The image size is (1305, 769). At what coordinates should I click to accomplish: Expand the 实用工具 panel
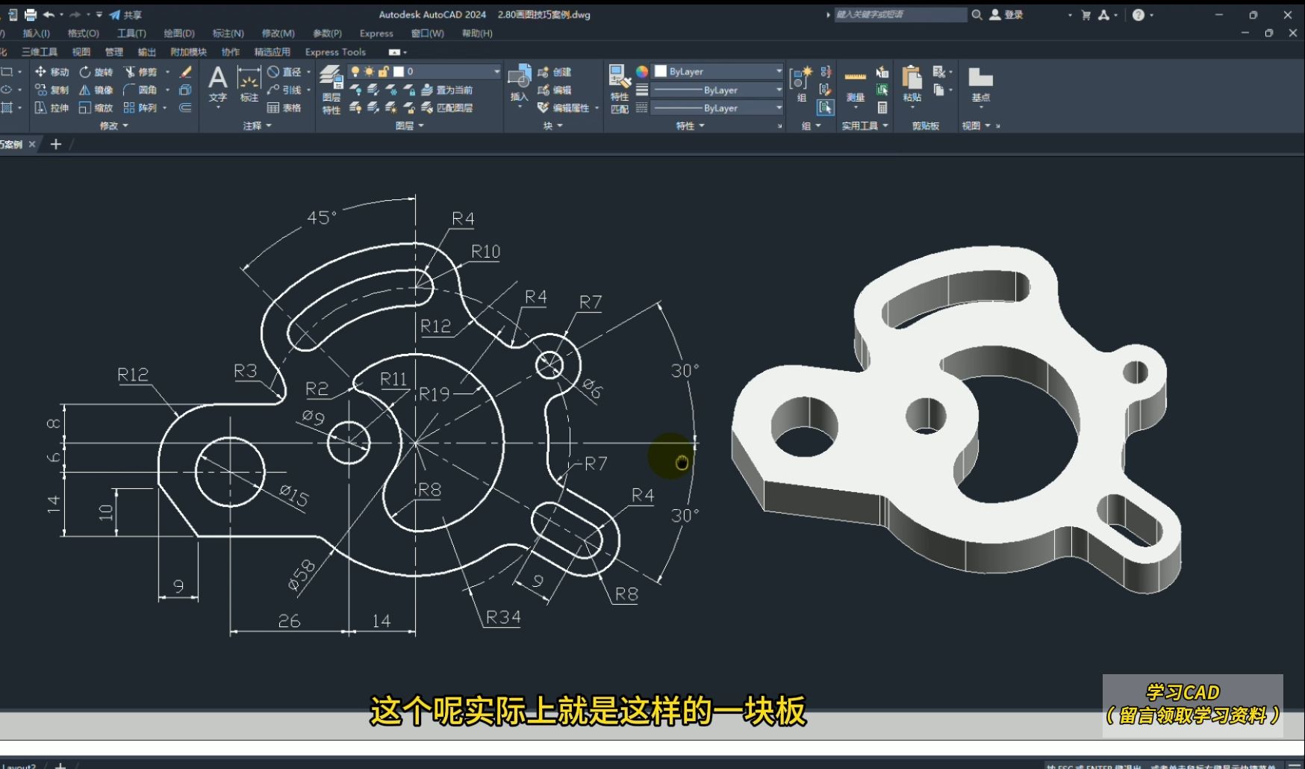865,125
